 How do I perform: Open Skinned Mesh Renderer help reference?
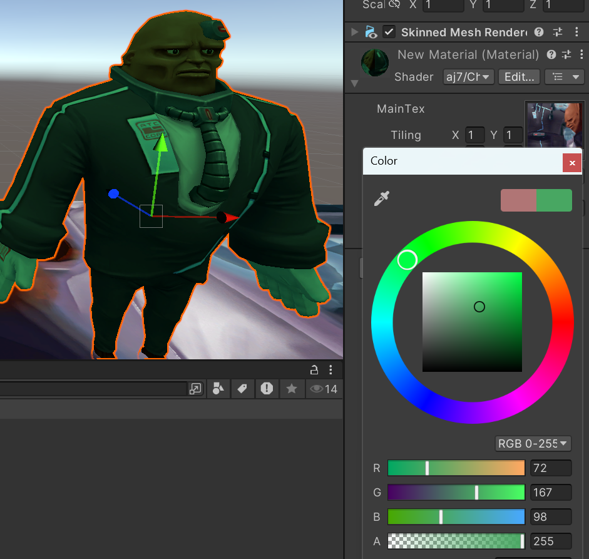[539, 33]
